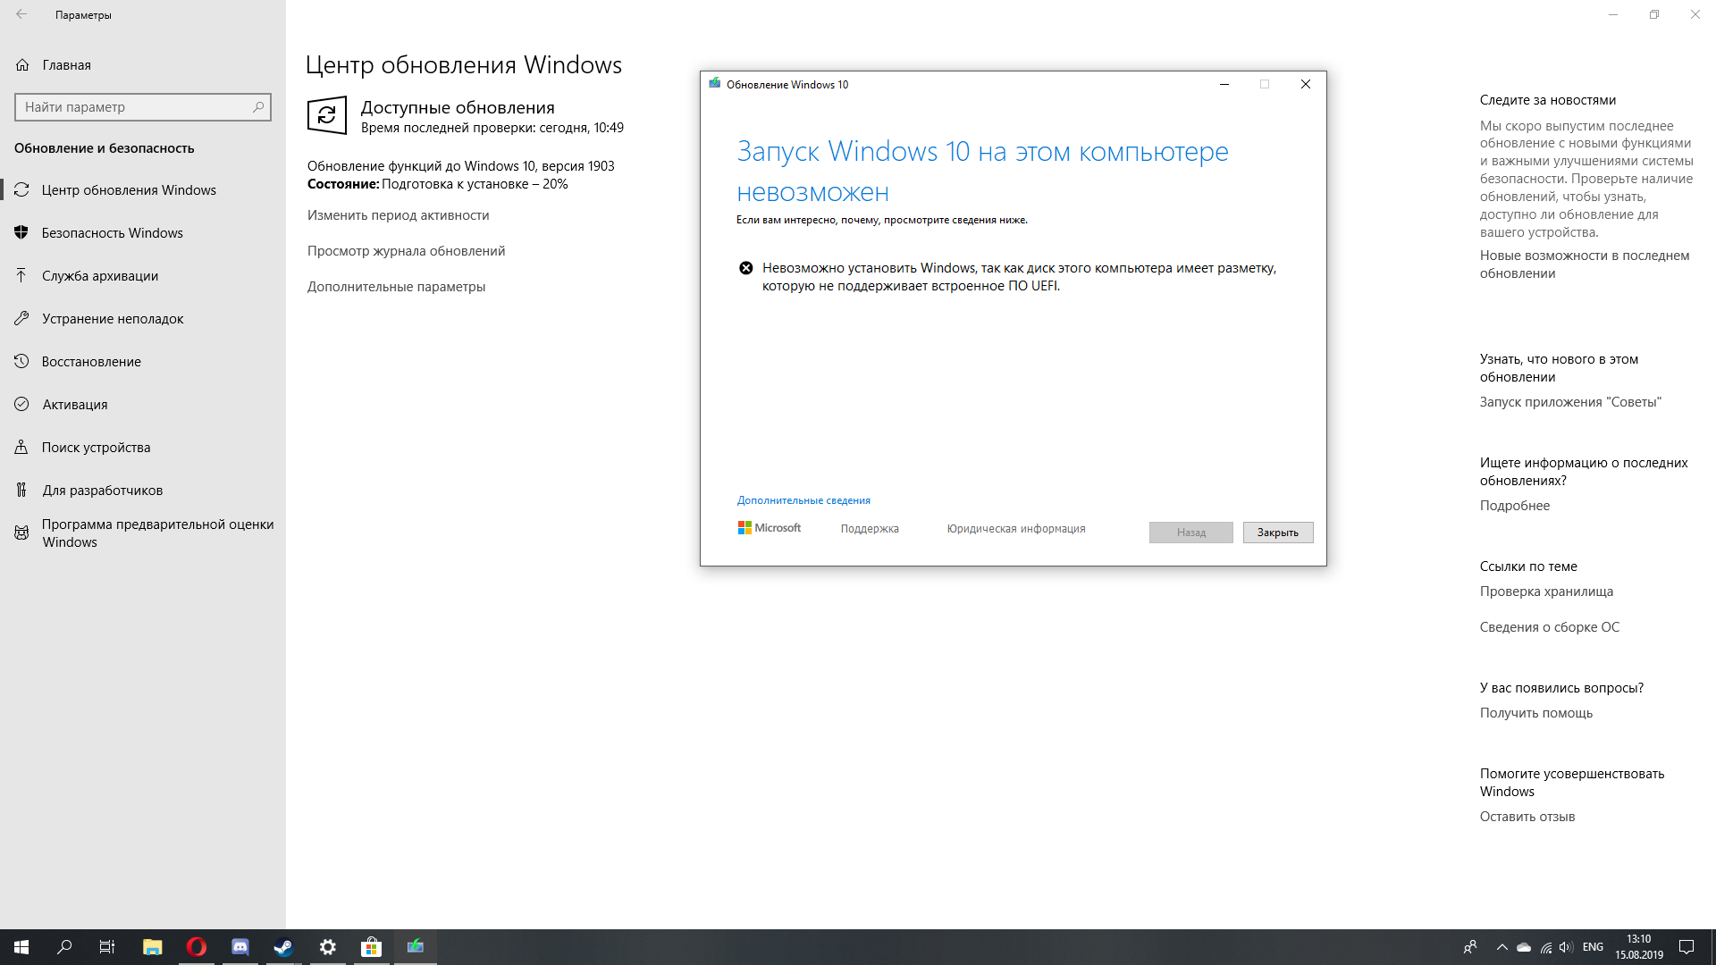Image resolution: width=1716 pixels, height=965 pixels.
Task: Open Восстановление section
Action: tap(143, 362)
